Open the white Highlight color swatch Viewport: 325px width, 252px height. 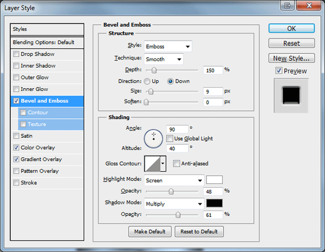[214, 180]
